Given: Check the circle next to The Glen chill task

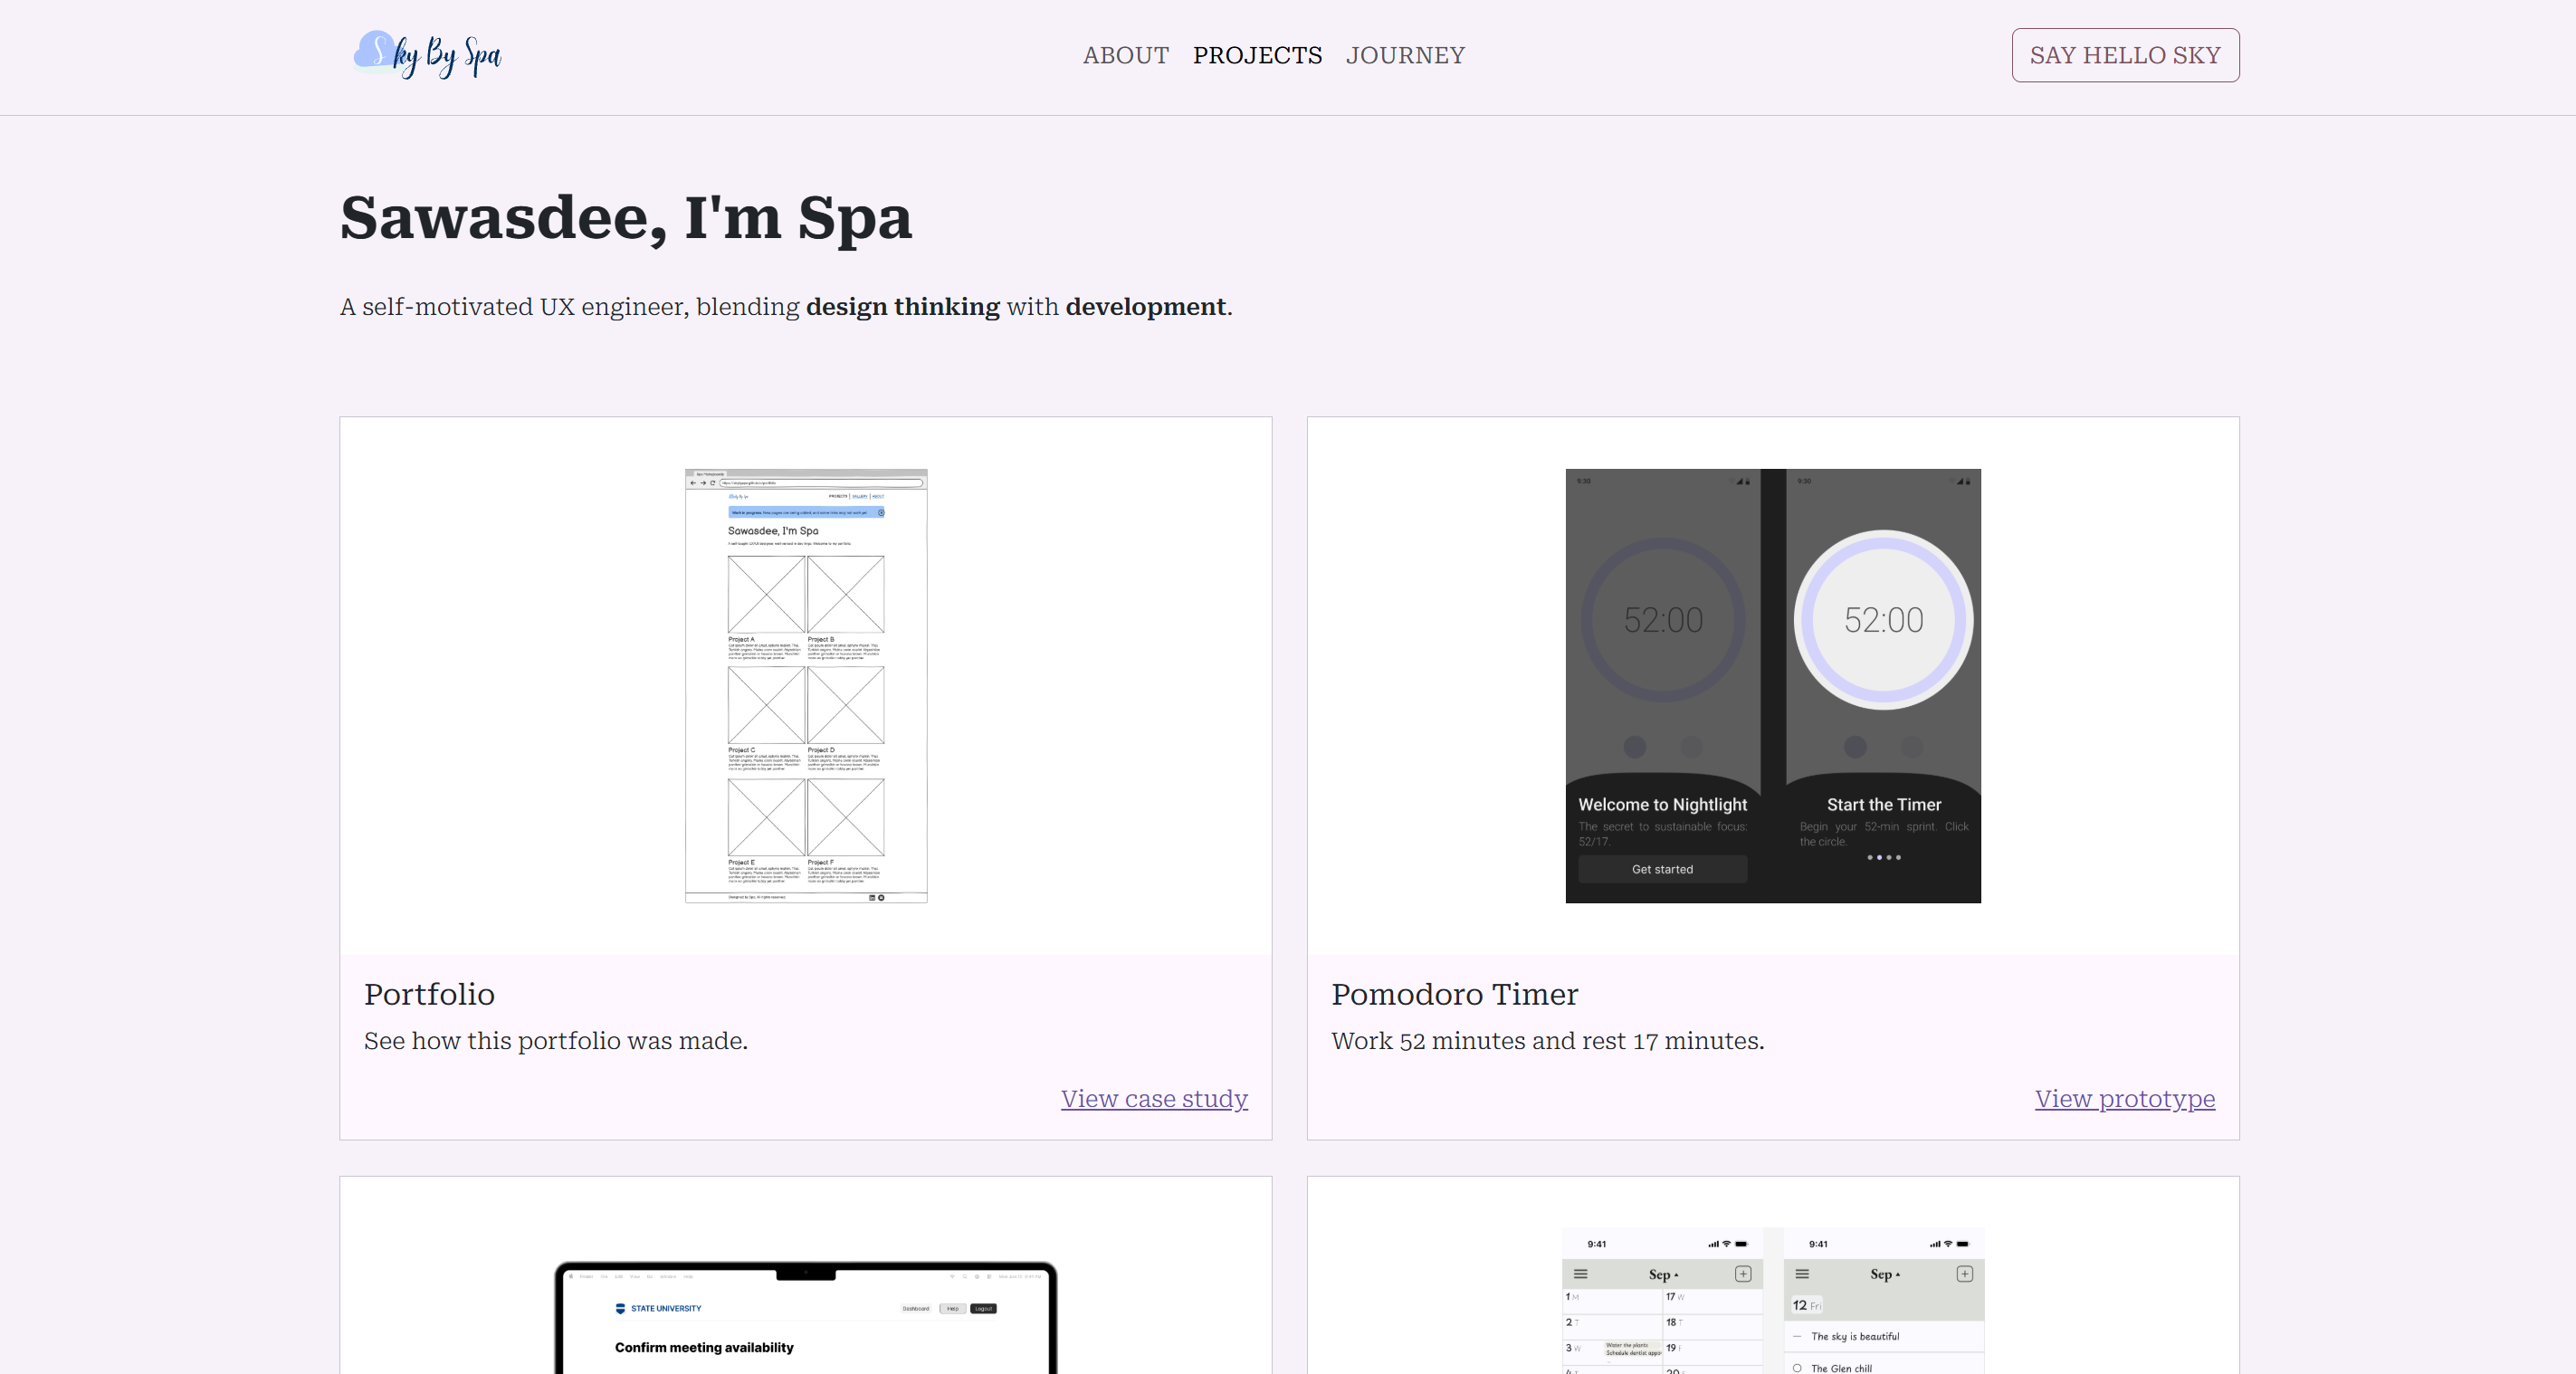Looking at the screenshot, I should (1798, 1368).
